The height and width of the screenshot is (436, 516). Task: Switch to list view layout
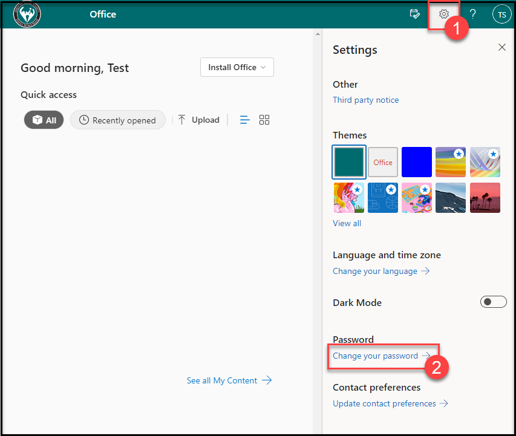pos(244,120)
